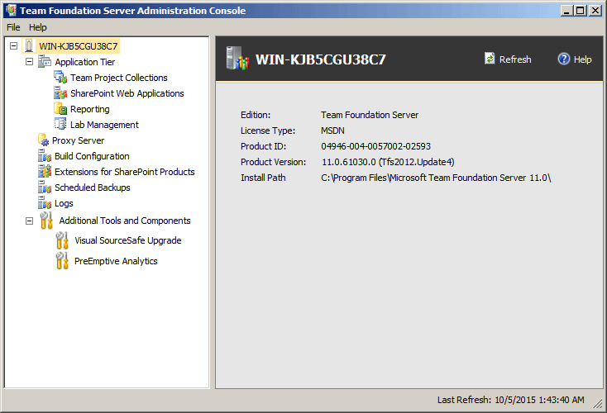This screenshot has width=607, height=413.
Task: Click the Scheduled Backups icon
Action: [x=45, y=188]
